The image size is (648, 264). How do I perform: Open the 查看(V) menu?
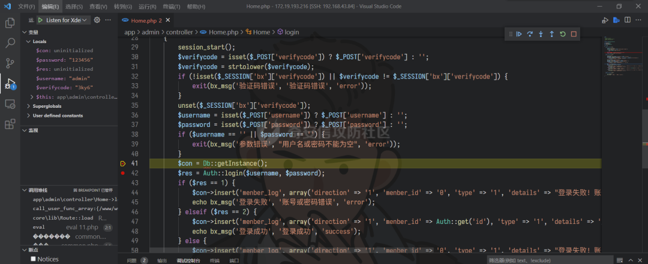pyautogui.click(x=98, y=7)
